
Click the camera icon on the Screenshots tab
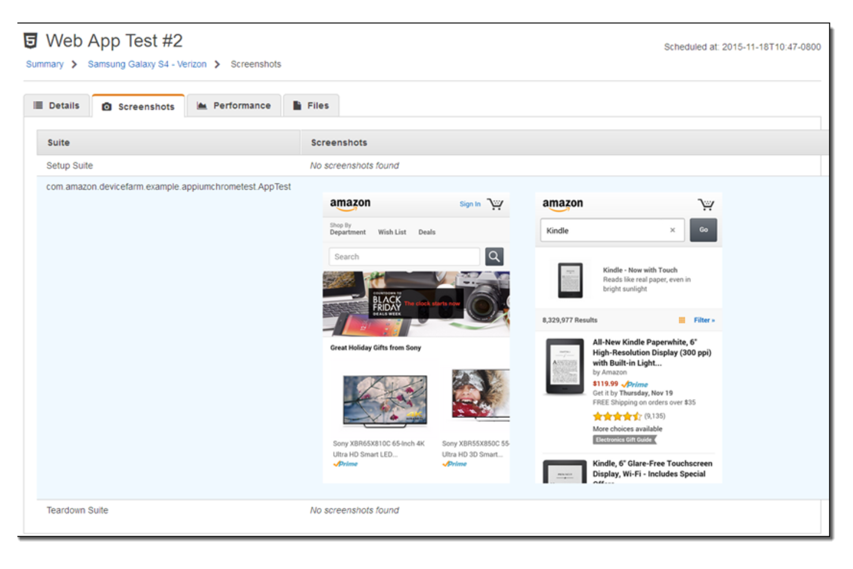(x=107, y=106)
